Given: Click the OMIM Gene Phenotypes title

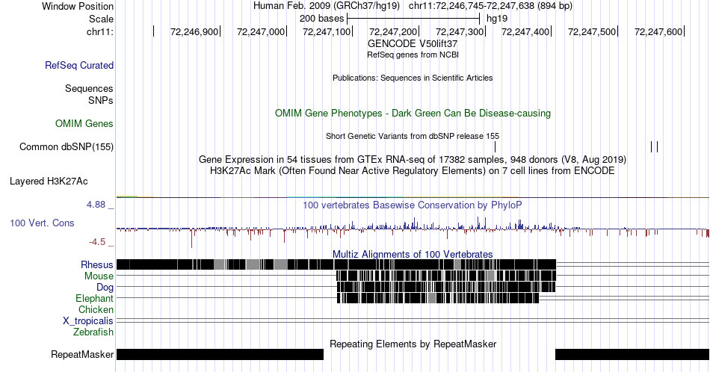Looking at the screenshot, I should pos(413,113).
